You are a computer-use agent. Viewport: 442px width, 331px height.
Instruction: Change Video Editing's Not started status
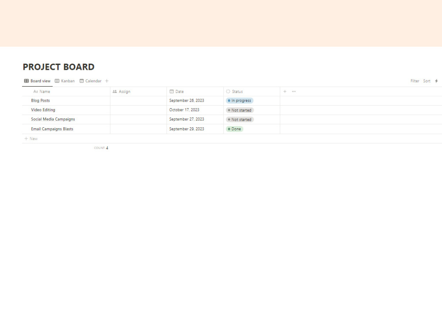coord(240,110)
